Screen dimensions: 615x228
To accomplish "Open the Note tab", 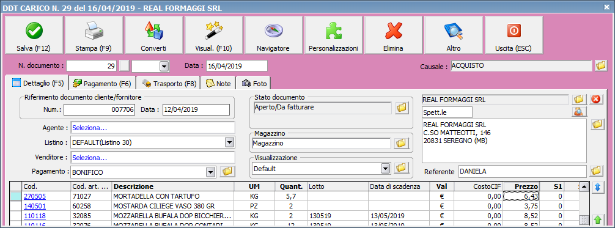I will tap(218, 83).
